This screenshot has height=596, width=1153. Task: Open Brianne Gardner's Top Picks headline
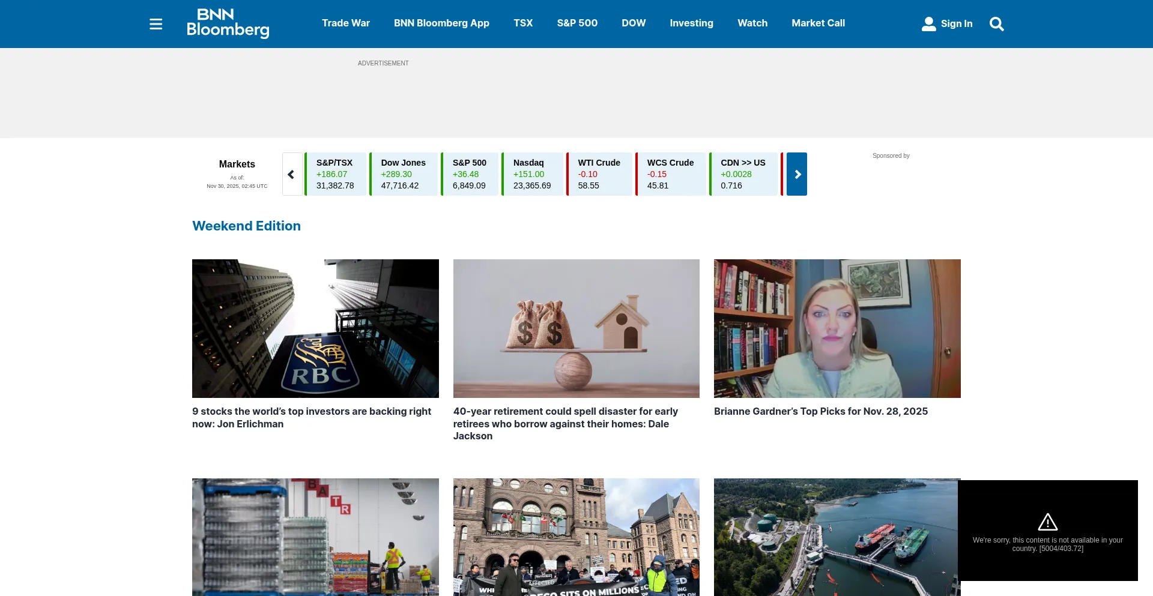point(820,412)
